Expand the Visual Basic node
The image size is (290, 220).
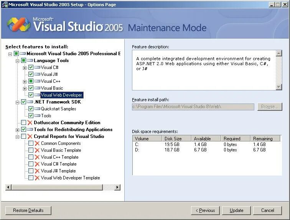click(25, 89)
